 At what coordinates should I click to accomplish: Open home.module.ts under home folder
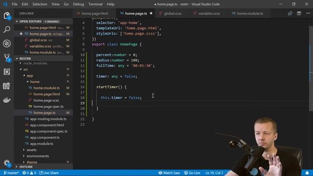coord(44,88)
